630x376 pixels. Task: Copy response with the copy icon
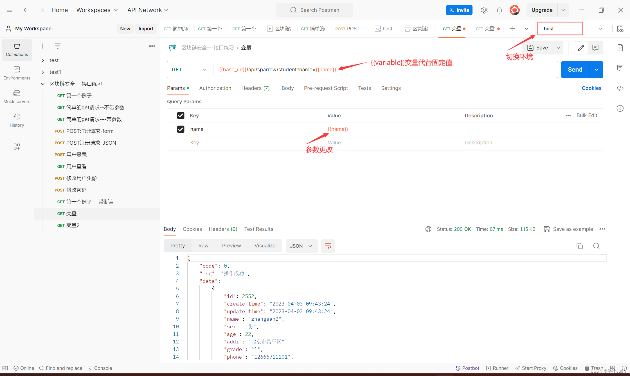point(580,246)
